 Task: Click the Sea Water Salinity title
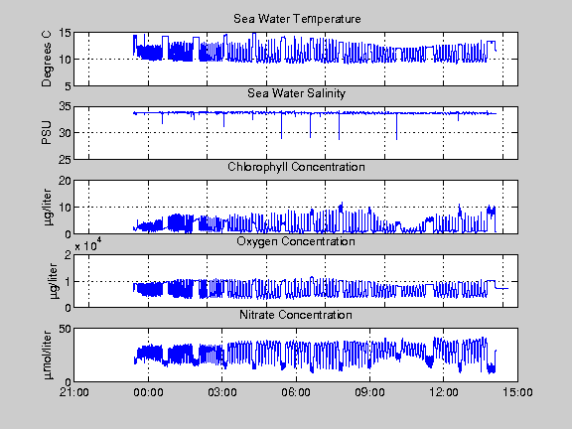click(x=296, y=93)
